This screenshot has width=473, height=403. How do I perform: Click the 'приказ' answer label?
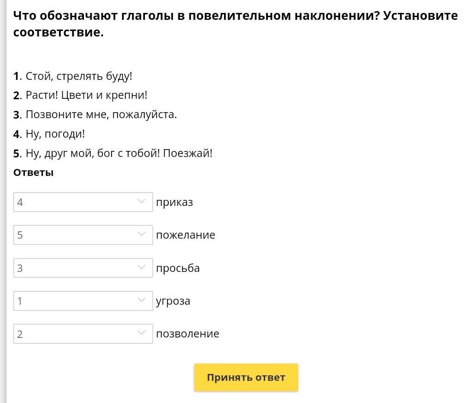[174, 202]
